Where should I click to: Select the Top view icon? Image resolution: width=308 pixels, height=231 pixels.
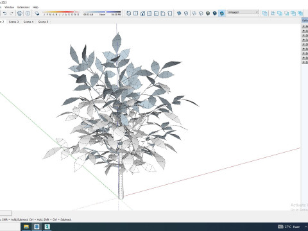point(135,13)
